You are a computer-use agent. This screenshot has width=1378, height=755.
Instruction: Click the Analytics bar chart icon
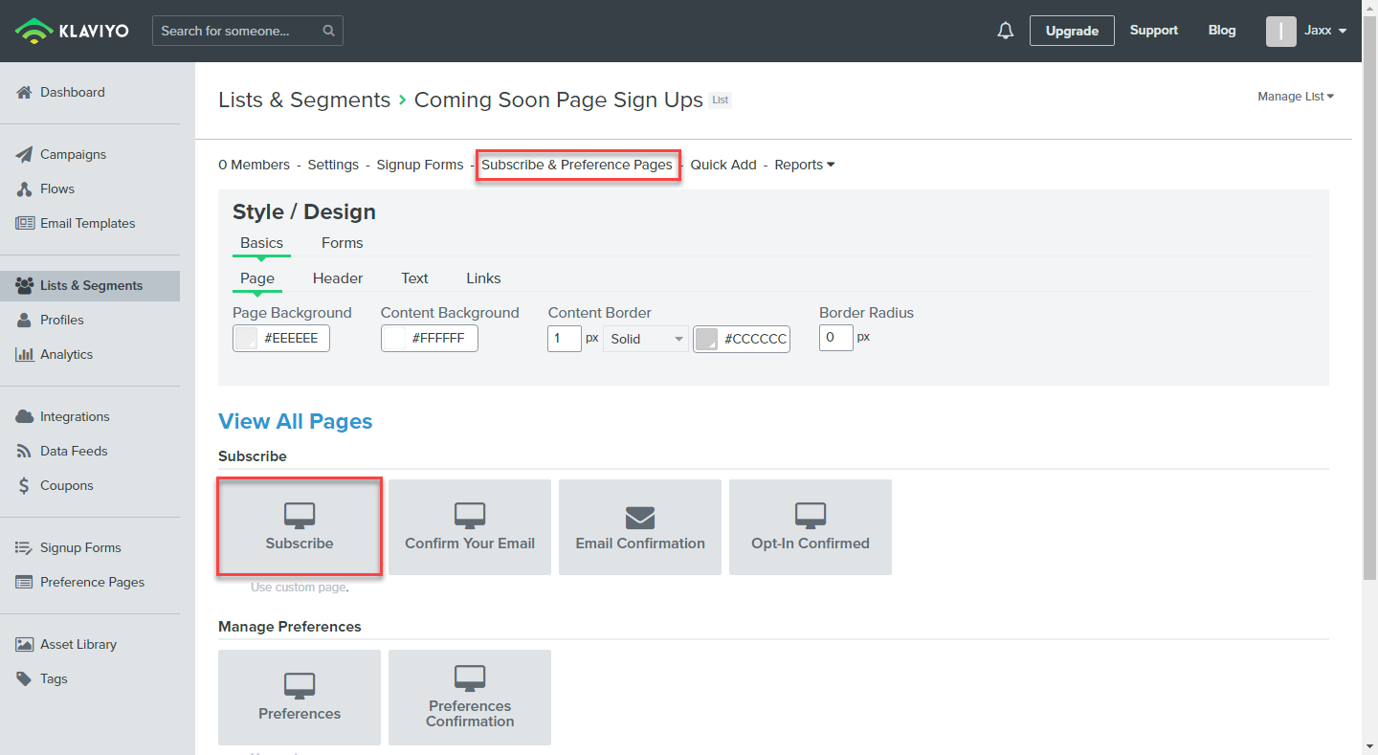coord(25,354)
